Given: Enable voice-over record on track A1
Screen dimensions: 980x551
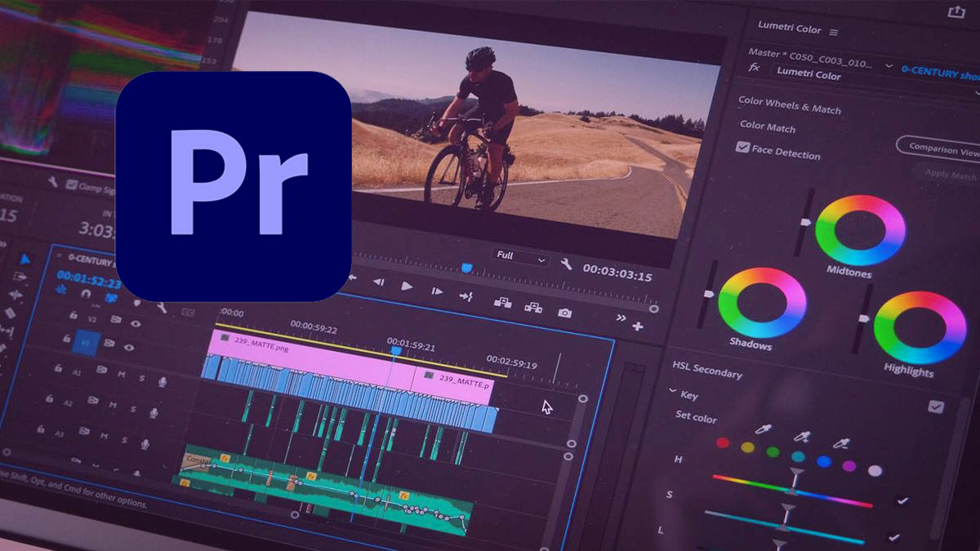Looking at the screenshot, I should pyautogui.click(x=163, y=380).
